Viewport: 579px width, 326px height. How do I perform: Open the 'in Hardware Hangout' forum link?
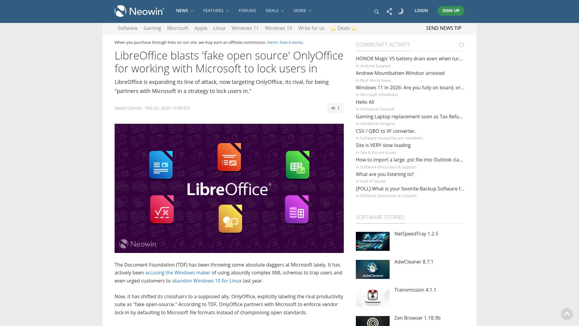pyautogui.click(x=375, y=123)
